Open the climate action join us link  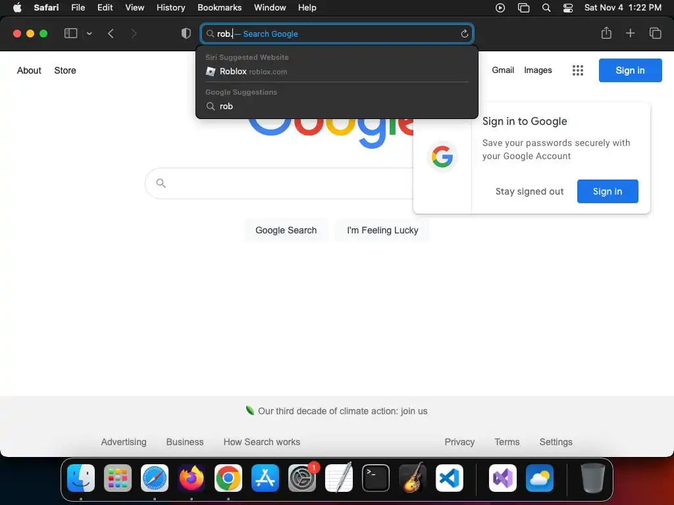tap(342, 411)
